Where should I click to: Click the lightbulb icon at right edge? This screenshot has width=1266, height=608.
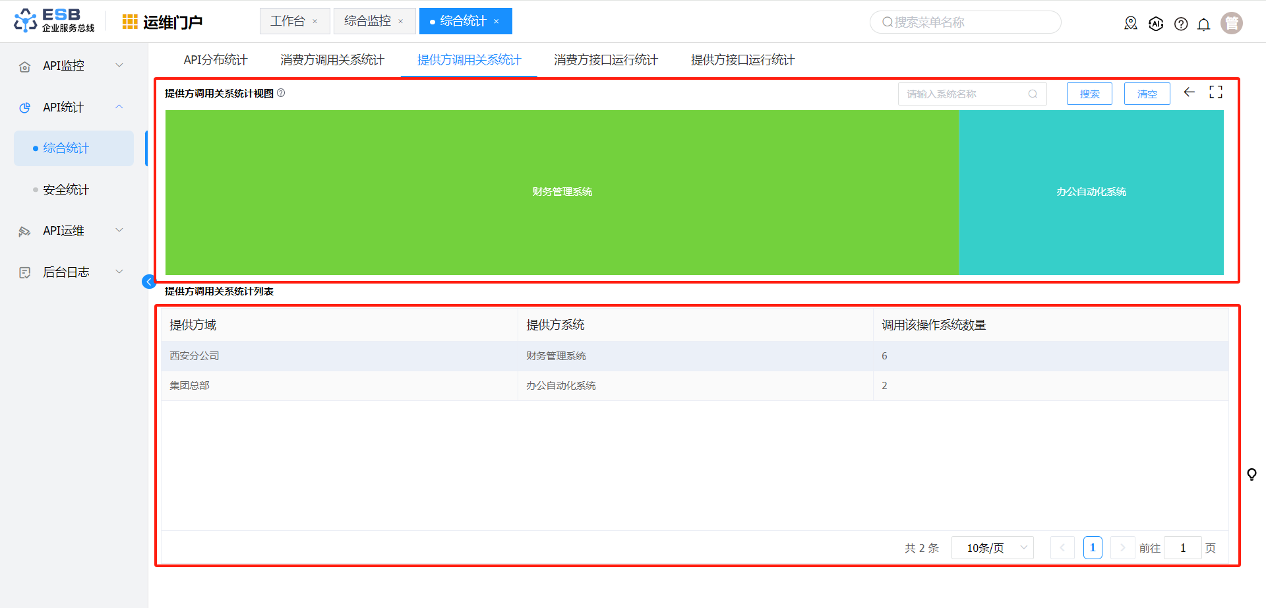(1251, 474)
